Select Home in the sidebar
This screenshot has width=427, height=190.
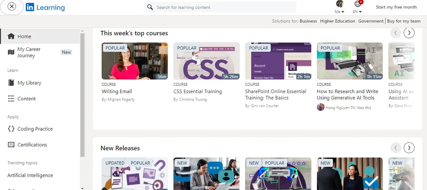tap(40, 36)
